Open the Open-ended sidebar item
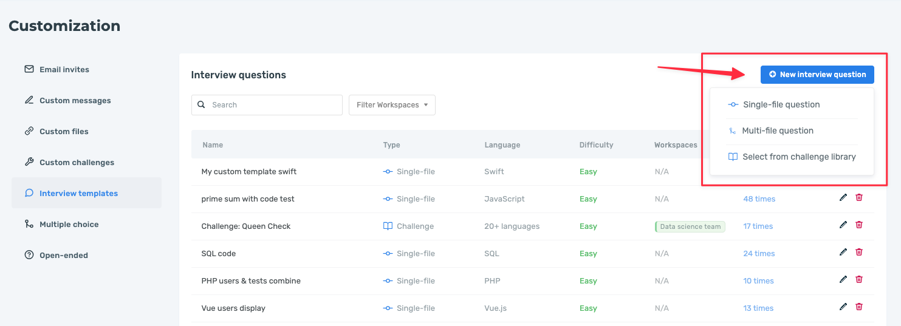 click(63, 256)
